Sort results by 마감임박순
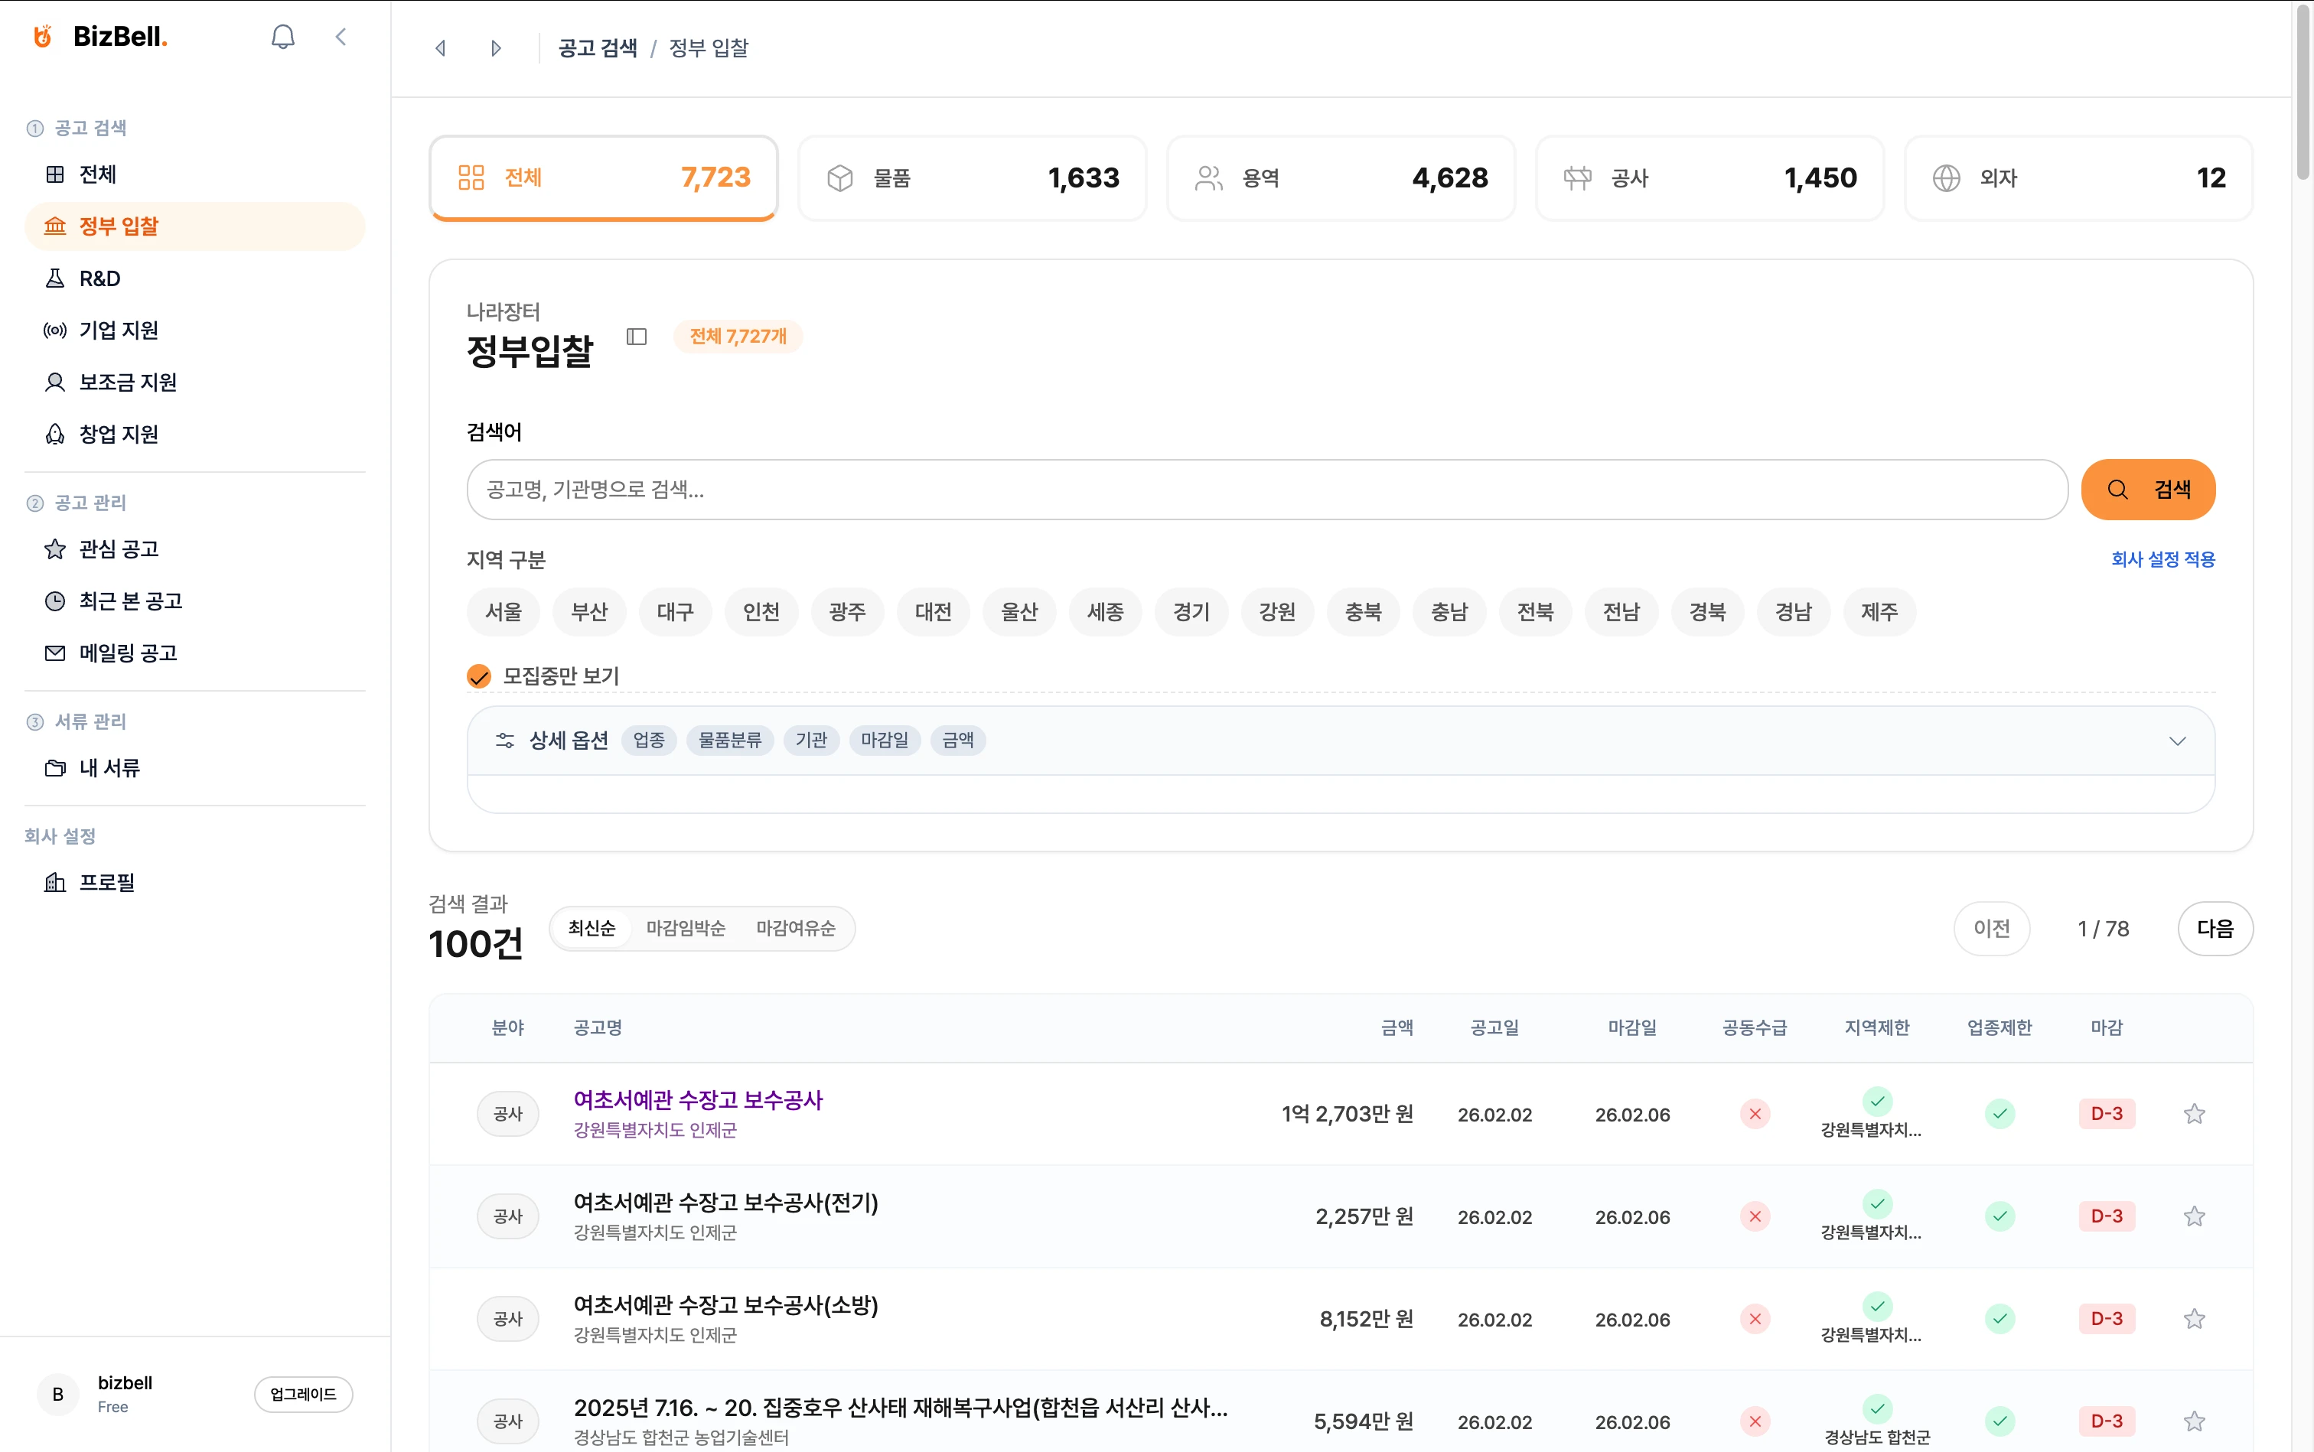Viewport: 2314px width, 1452px height. pyautogui.click(x=685, y=929)
